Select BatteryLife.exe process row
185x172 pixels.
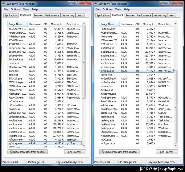click(x=45, y=48)
